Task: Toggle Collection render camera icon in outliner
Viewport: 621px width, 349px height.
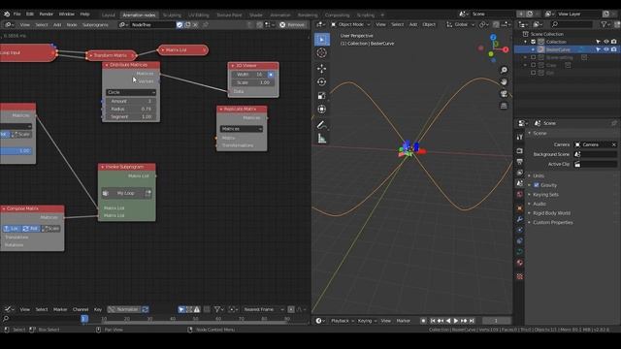Action: pyautogui.click(x=614, y=42)
